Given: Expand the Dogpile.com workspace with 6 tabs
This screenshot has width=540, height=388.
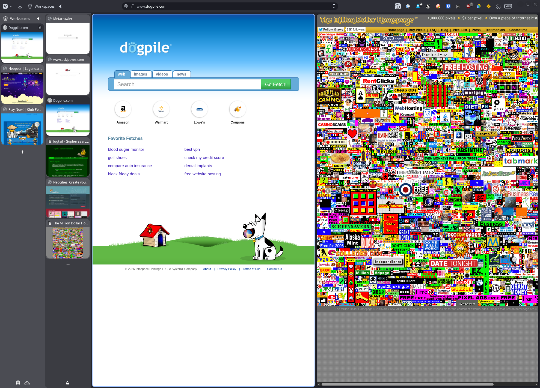Looking at the screenshot, I should point(22,28).
